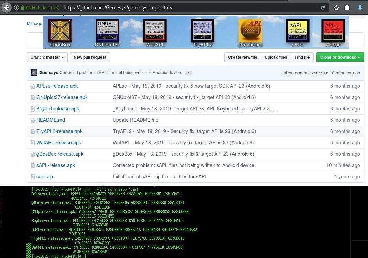The height and width of the screenshot is (258, 368).
Task: Open the Keybrd-release.apk file link
Action: click(x=58, y=109)
